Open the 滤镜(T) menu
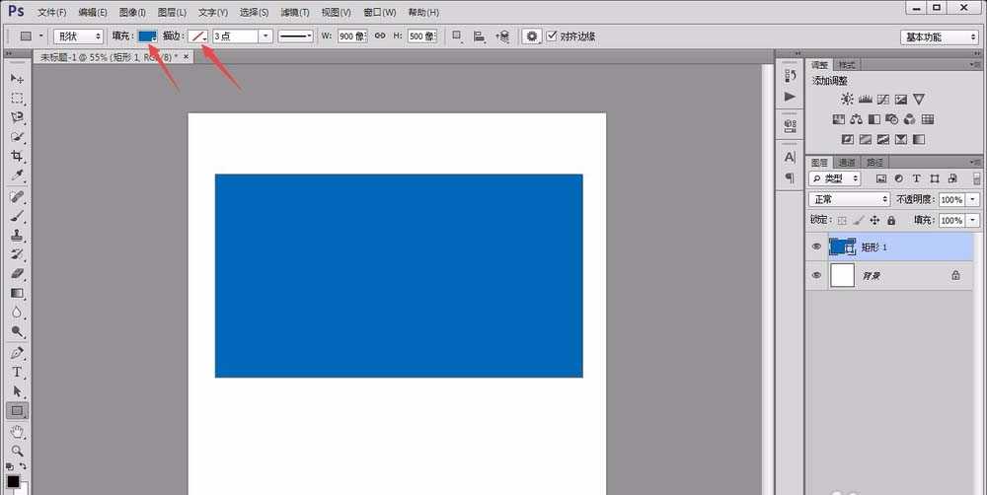The width and height of the screenshot is (987, 495). coord(295,13)
